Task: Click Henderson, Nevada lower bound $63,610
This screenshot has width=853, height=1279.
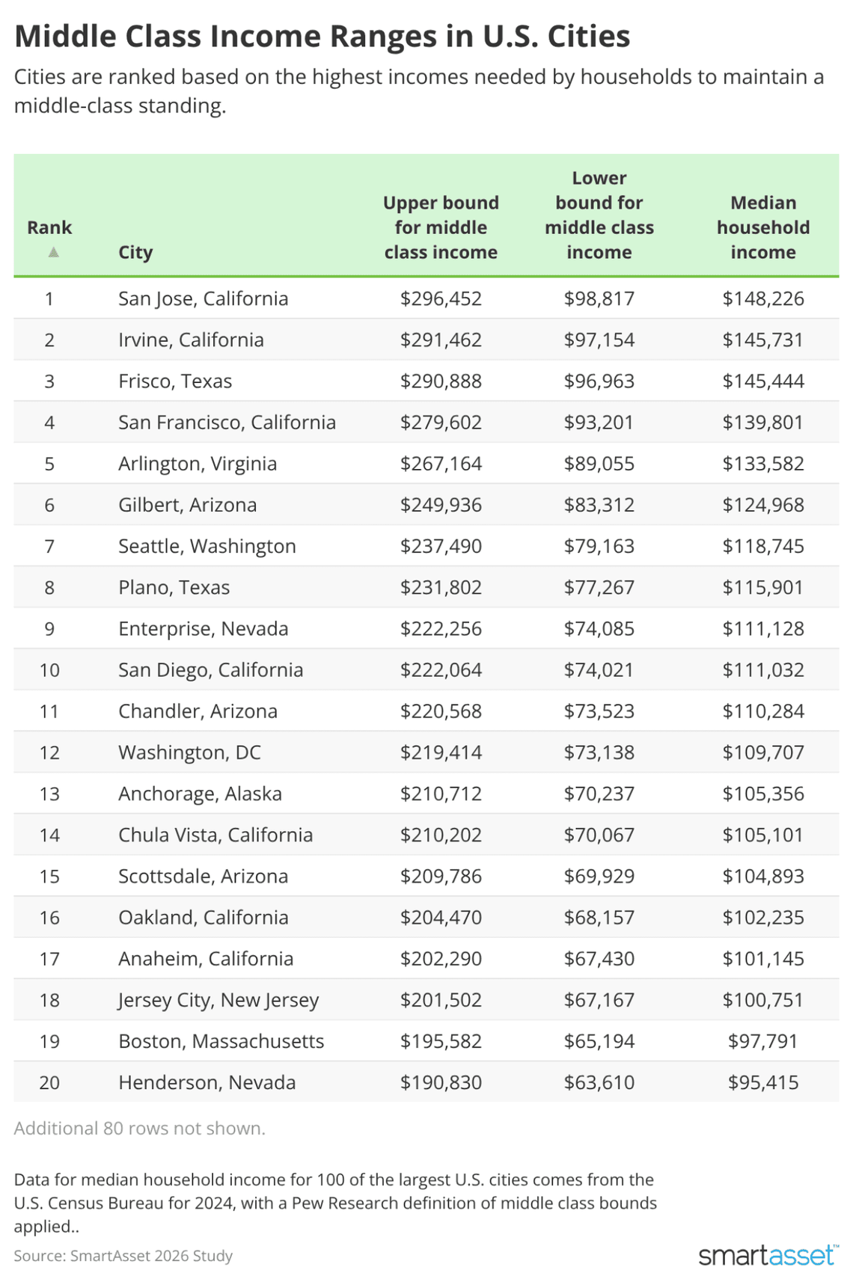Action: [599, 1082]
